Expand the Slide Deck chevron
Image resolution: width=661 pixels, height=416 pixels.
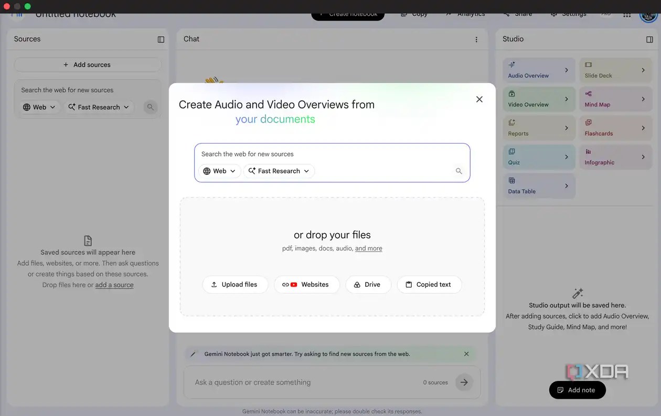point(643,70)
